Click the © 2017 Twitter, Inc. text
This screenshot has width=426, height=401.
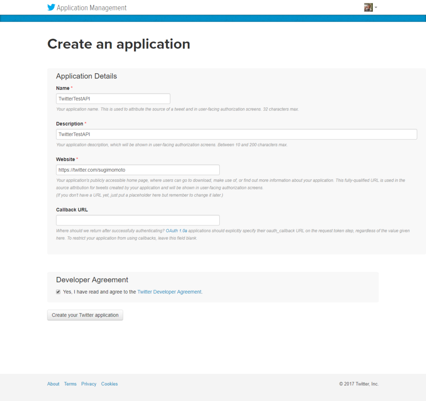coord(359,384)
